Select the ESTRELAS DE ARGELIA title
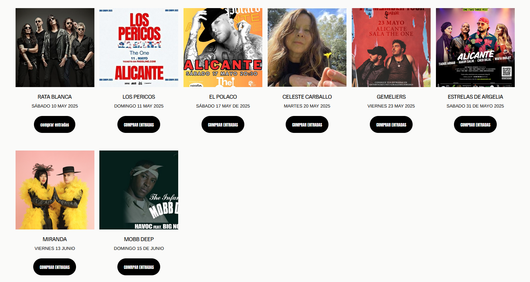Image resolution: width=530 pixels, height=282 pixels. click(475, 97)
